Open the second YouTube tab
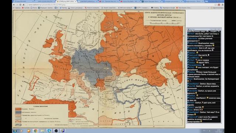 [x=130, y=1]
